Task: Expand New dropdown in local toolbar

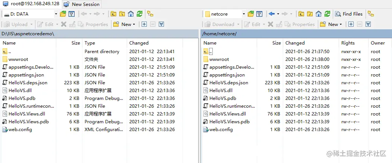Action: 134,25
